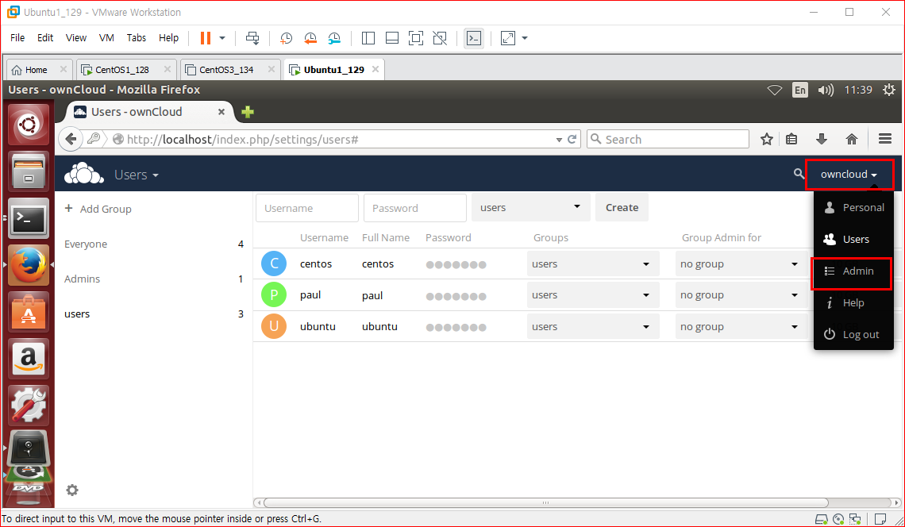Reload the page in Firefox
Viewport: 905px width, 527px height.
pos(572,139)
